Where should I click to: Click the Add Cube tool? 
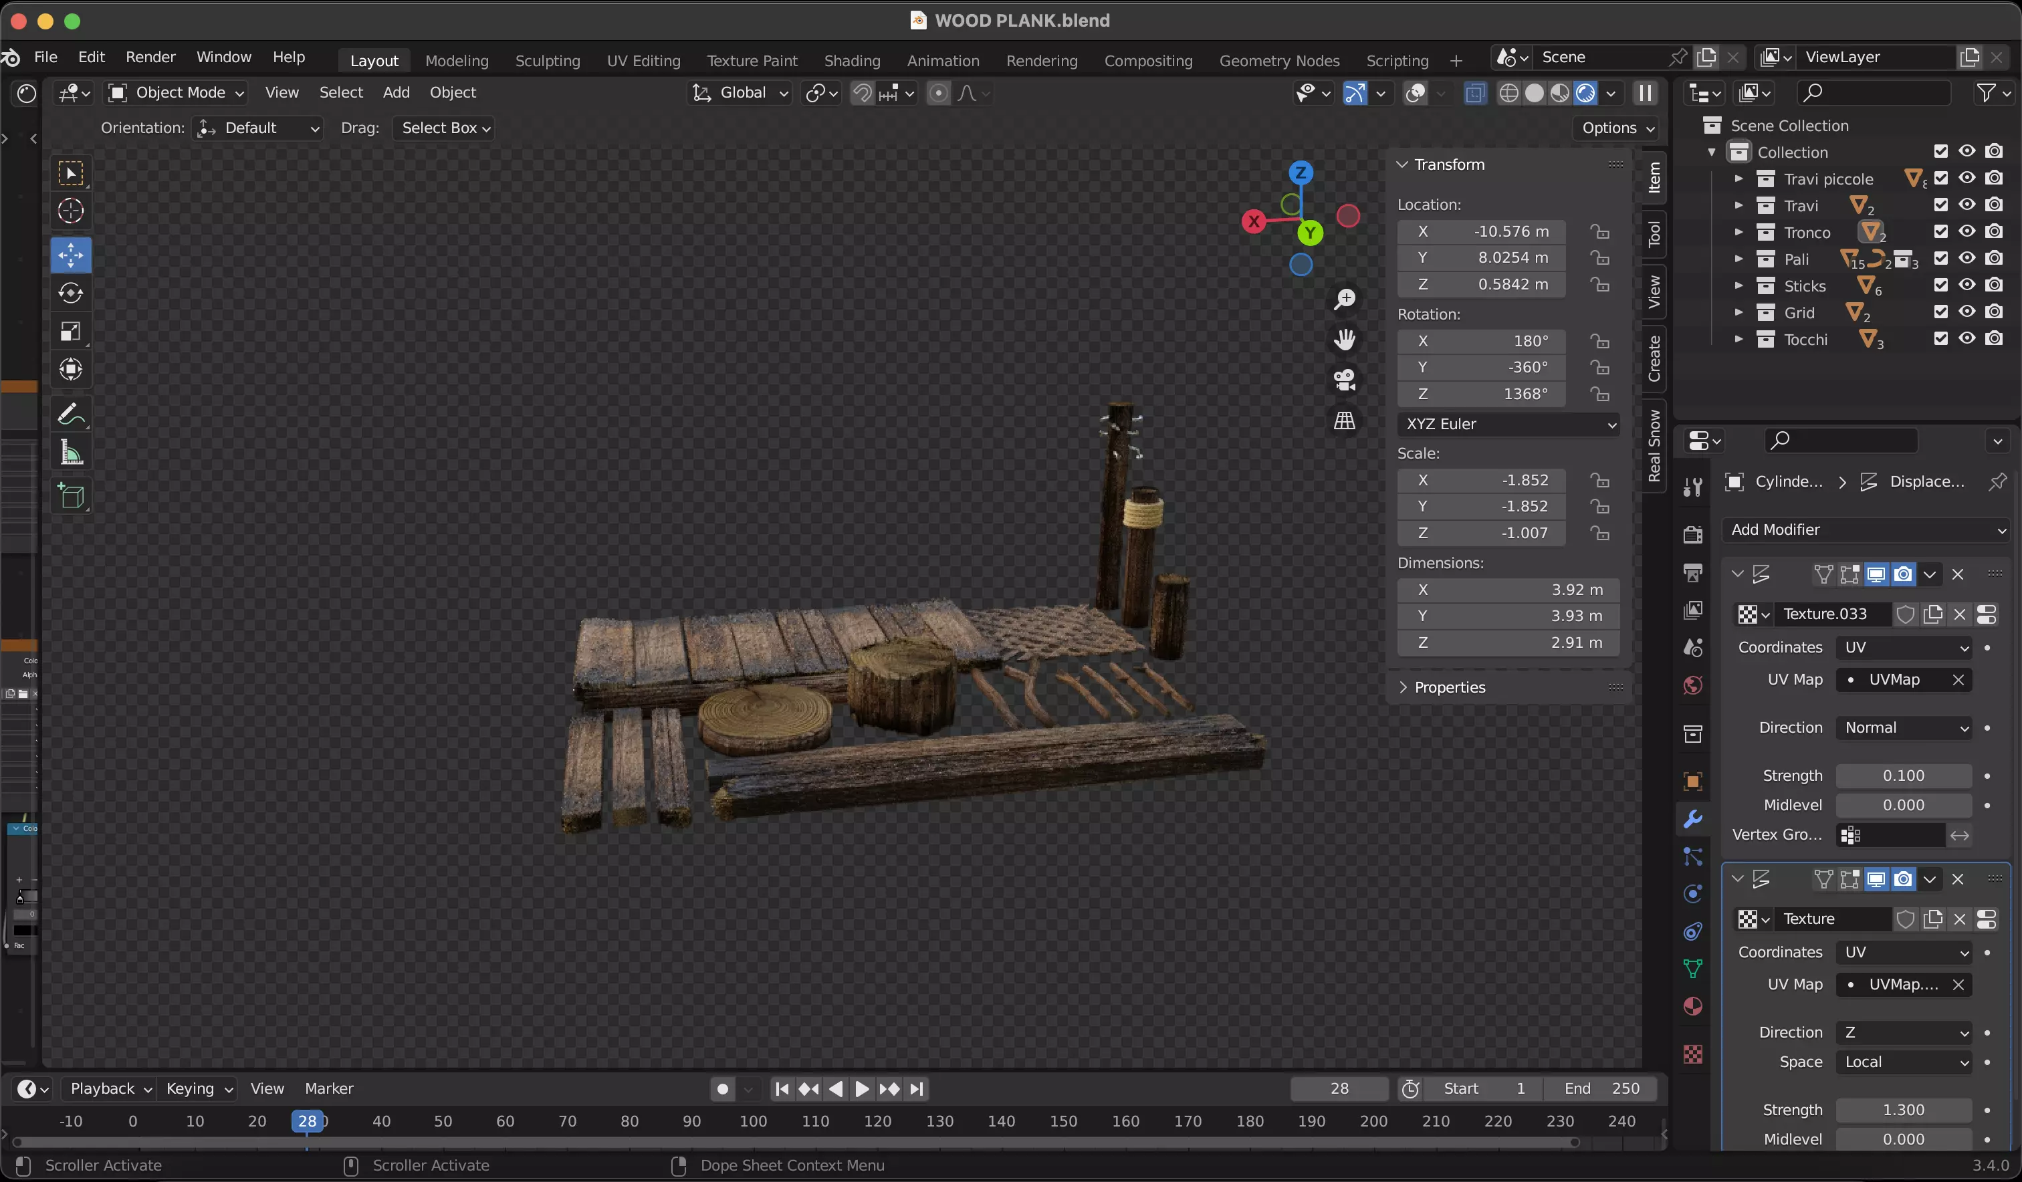pos(71,496)
